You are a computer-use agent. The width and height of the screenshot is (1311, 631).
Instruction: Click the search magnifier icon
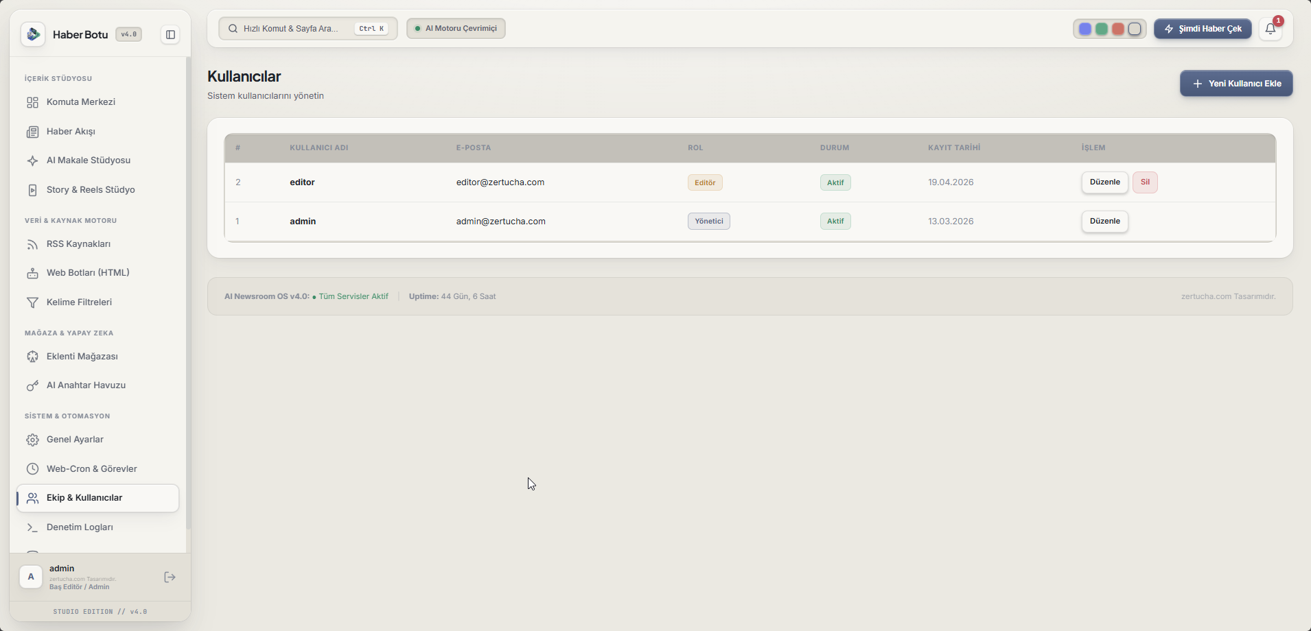233,29
